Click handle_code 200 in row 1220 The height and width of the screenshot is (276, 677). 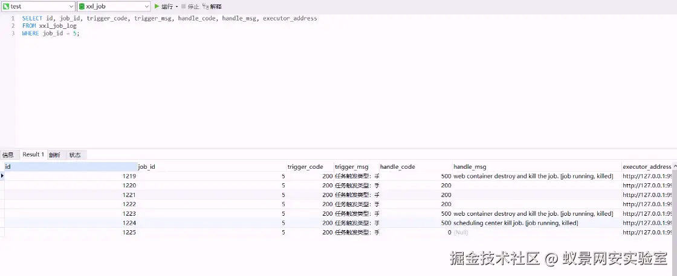(416, 186)
